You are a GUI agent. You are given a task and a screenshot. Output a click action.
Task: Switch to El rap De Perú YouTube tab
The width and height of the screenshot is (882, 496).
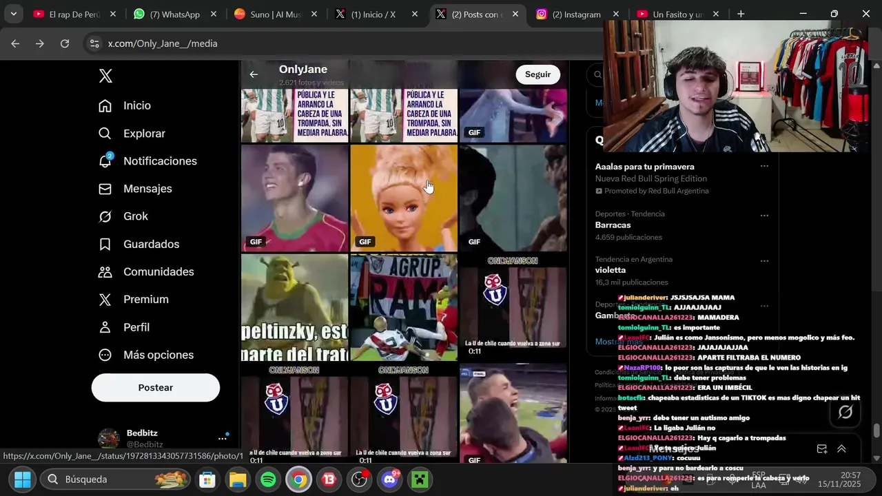point(75,14)
